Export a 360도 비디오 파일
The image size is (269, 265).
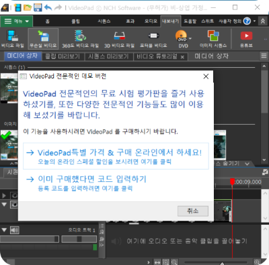tap(80, 39)
